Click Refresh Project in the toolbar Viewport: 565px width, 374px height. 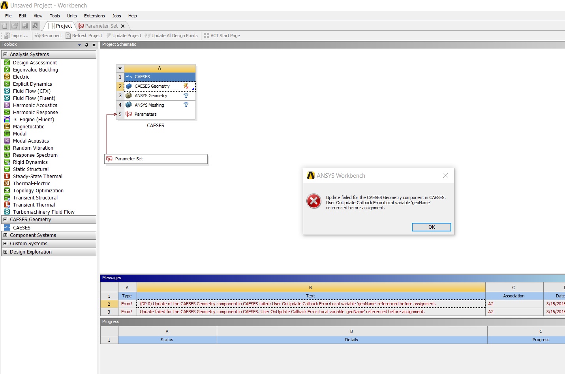point(84,36)
